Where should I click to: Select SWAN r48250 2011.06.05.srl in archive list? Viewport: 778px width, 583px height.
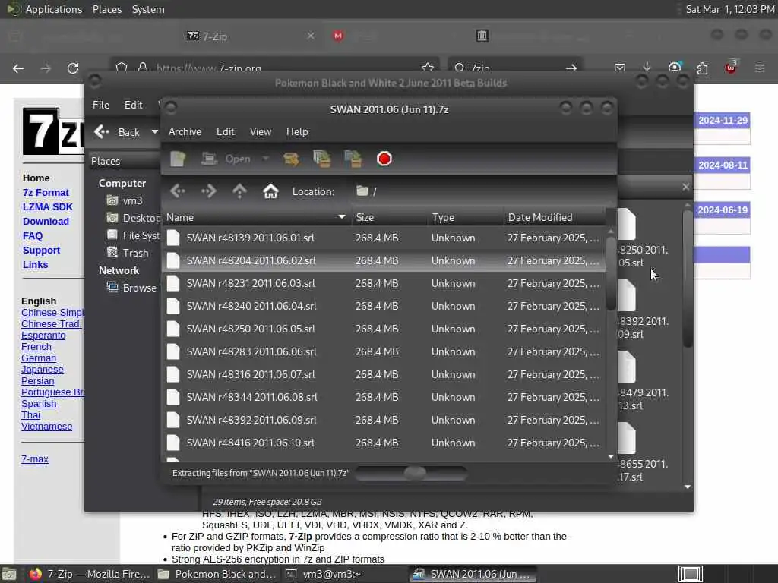(384, 329)
